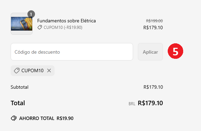Click the quantity badge showing 1
201x131 pixels.
[x=31, y=14]
